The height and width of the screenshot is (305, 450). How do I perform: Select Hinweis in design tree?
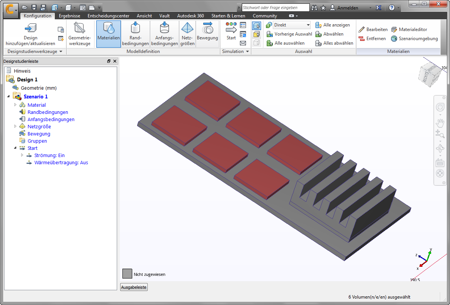click(x=22, y=71)
